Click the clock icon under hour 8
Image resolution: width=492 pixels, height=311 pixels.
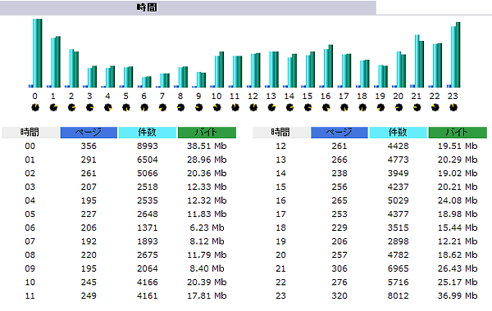pyautogui.click(x=180, y=108)
